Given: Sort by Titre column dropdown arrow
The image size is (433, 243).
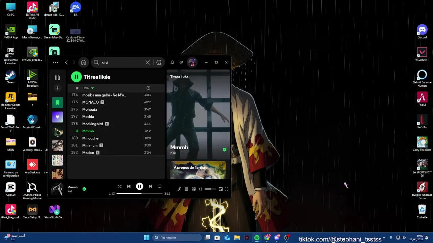Looking at the screenshot, I should (x=92, y=88).
